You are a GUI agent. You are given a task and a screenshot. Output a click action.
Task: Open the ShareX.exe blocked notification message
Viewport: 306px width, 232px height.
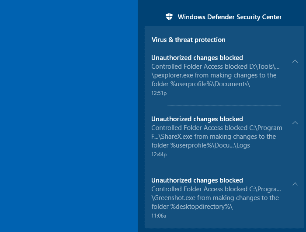click(217, 137)
